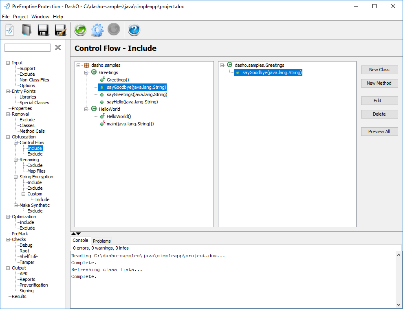Click the New Project toolbar icon

click(x=10, y=30)
